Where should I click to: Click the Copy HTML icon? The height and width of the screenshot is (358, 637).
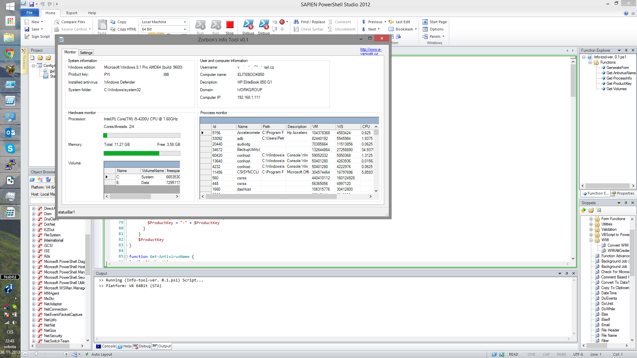click(x=113, y=29)
